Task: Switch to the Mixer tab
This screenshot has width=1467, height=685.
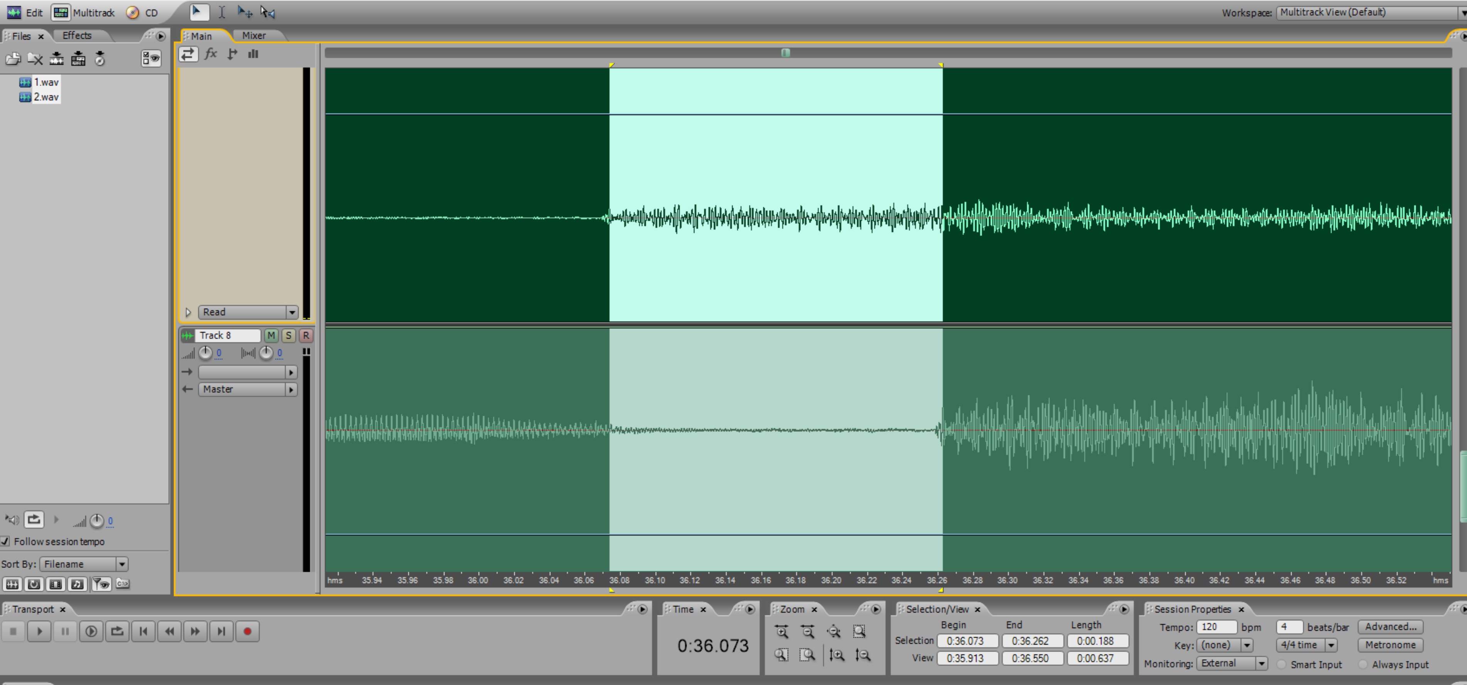Action: (253, 35)
